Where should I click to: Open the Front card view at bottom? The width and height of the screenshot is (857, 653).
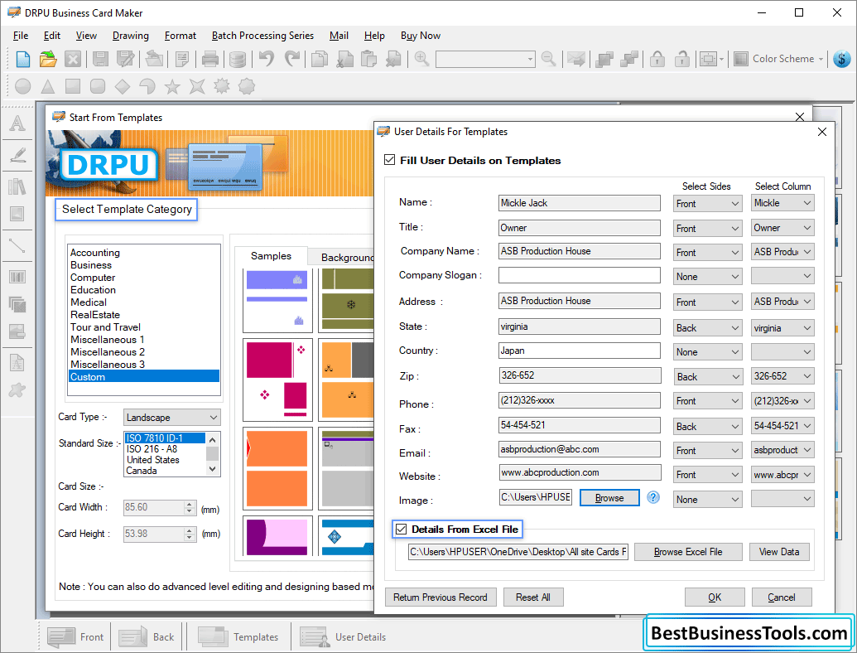[x=75, y=637]
